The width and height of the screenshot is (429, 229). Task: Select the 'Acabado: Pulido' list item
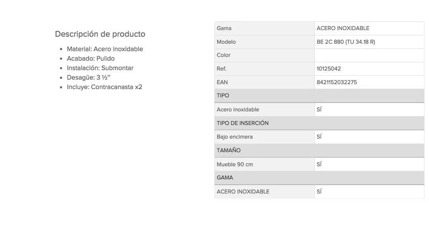point(91,59)
